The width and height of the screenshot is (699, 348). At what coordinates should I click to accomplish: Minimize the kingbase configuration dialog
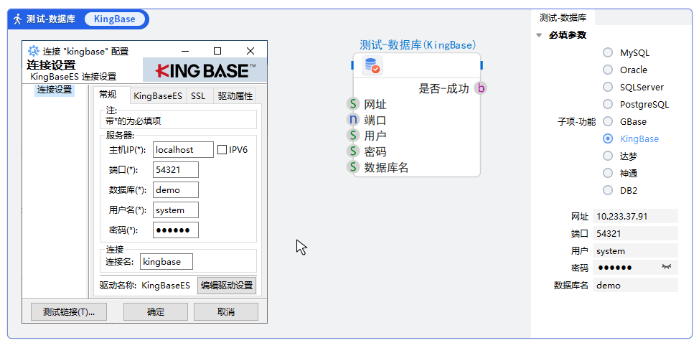(x=184, y=51)
